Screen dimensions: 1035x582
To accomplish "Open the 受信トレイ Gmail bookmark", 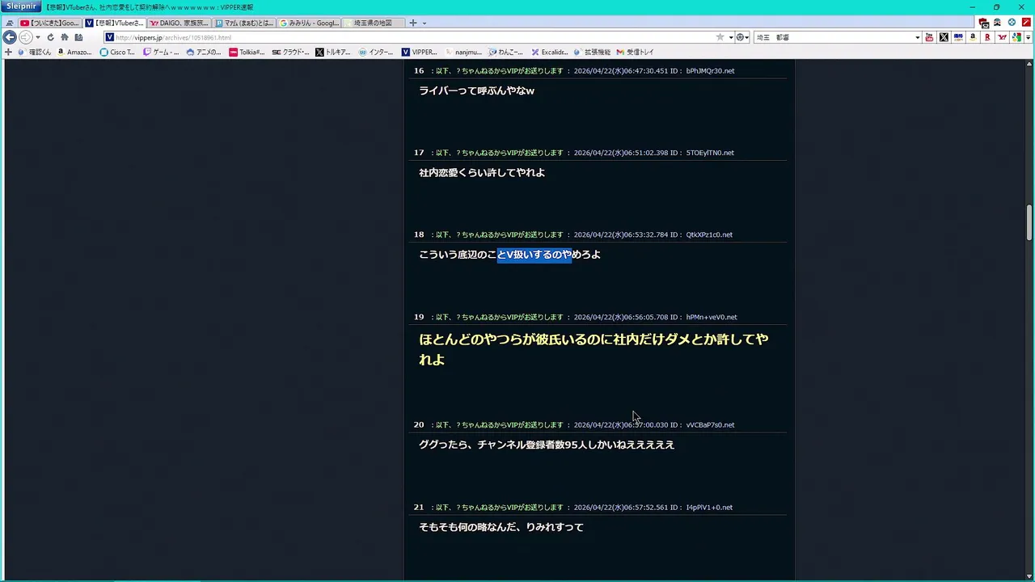I will (635, 52).
